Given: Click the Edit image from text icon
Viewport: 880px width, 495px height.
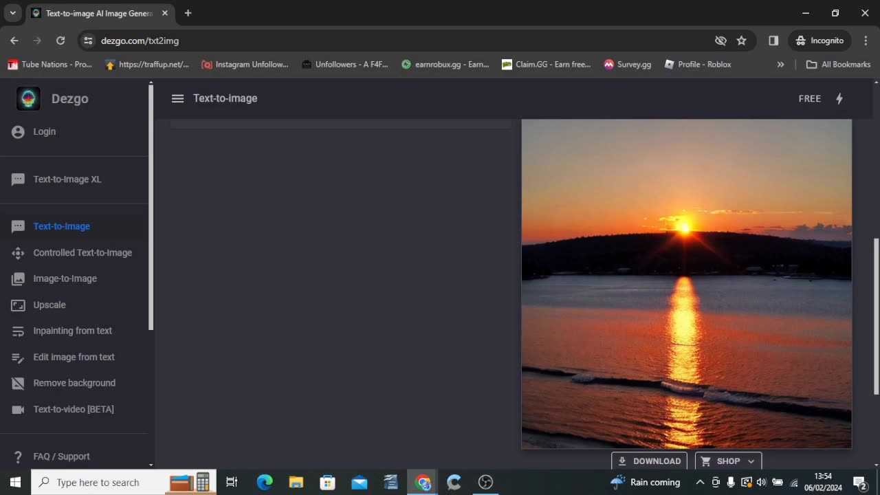Looking at the screenshot, I should [19, 357].
